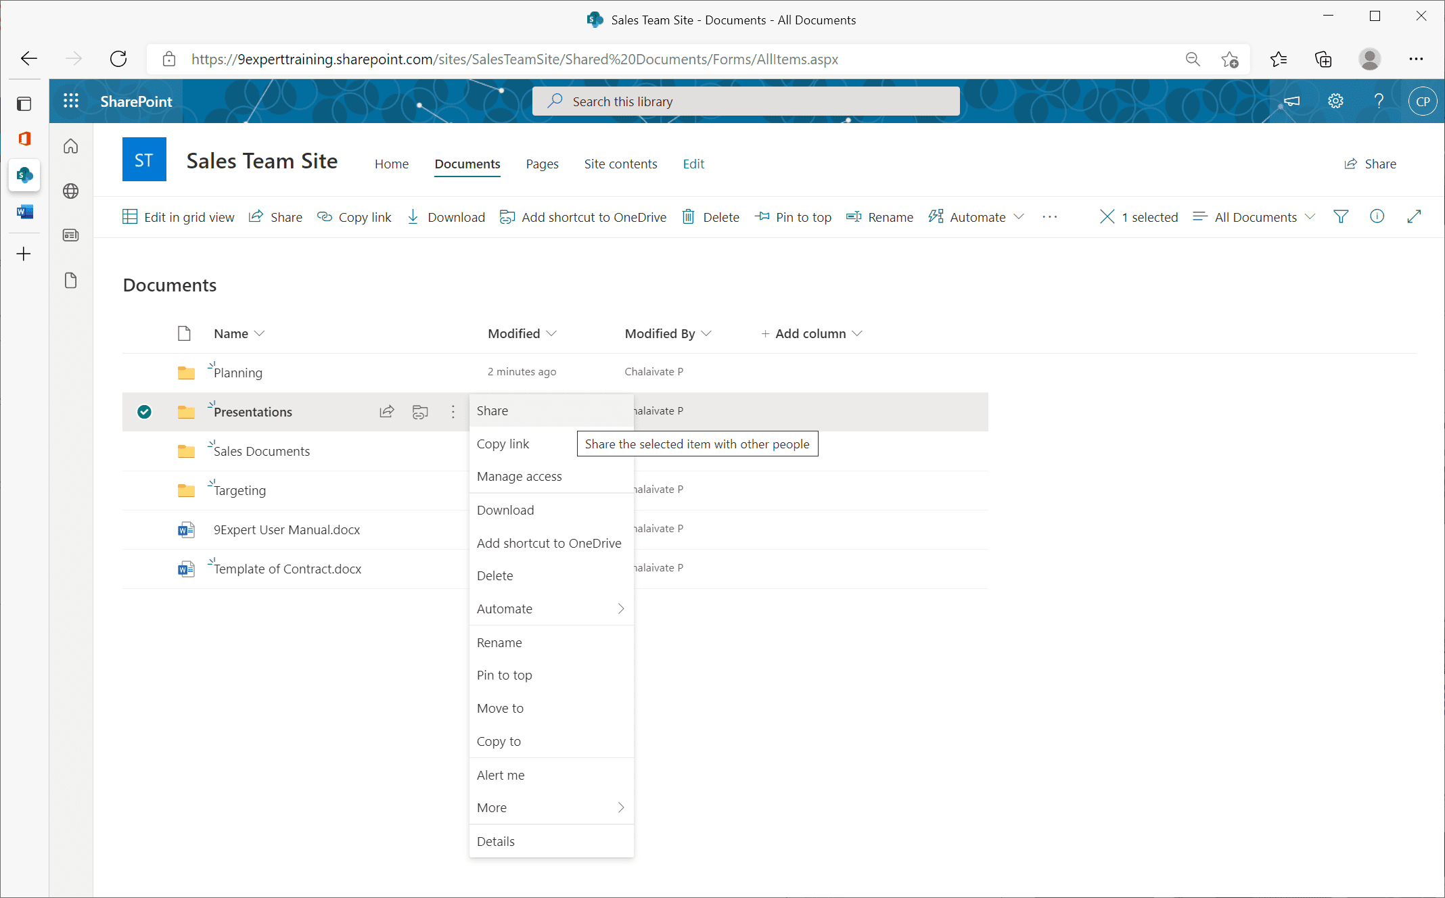Select Manage access from the context menu
This screenshot has height=898, width=1445.
pyautogui.click(x=519, y=476)
